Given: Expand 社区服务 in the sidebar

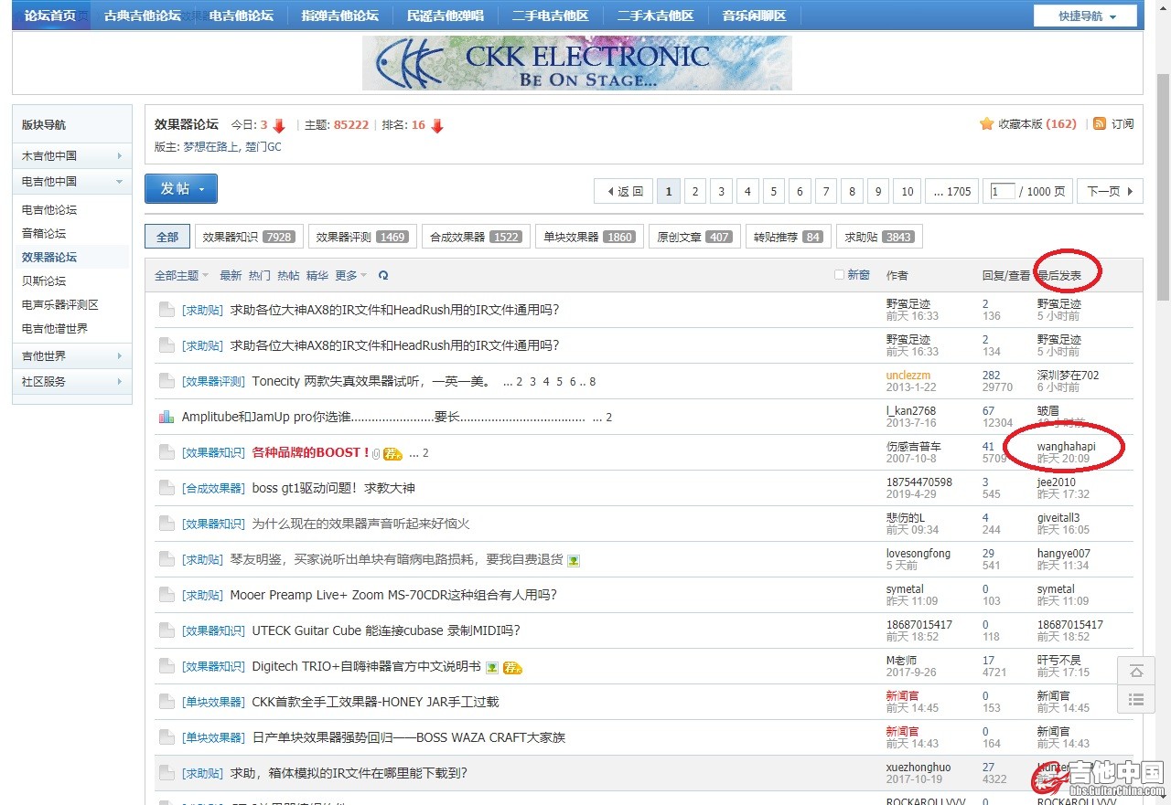Looking at the screenshot, I should pyautogui.click(x=72, y=381).
